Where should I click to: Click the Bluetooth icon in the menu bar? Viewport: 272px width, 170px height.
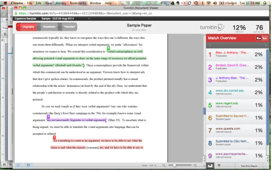click(x=202, y=3)
